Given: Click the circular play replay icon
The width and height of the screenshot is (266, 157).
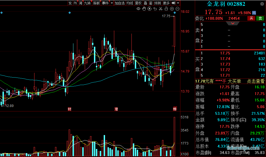Looking at the screenshot, I should tap(150, 9).
